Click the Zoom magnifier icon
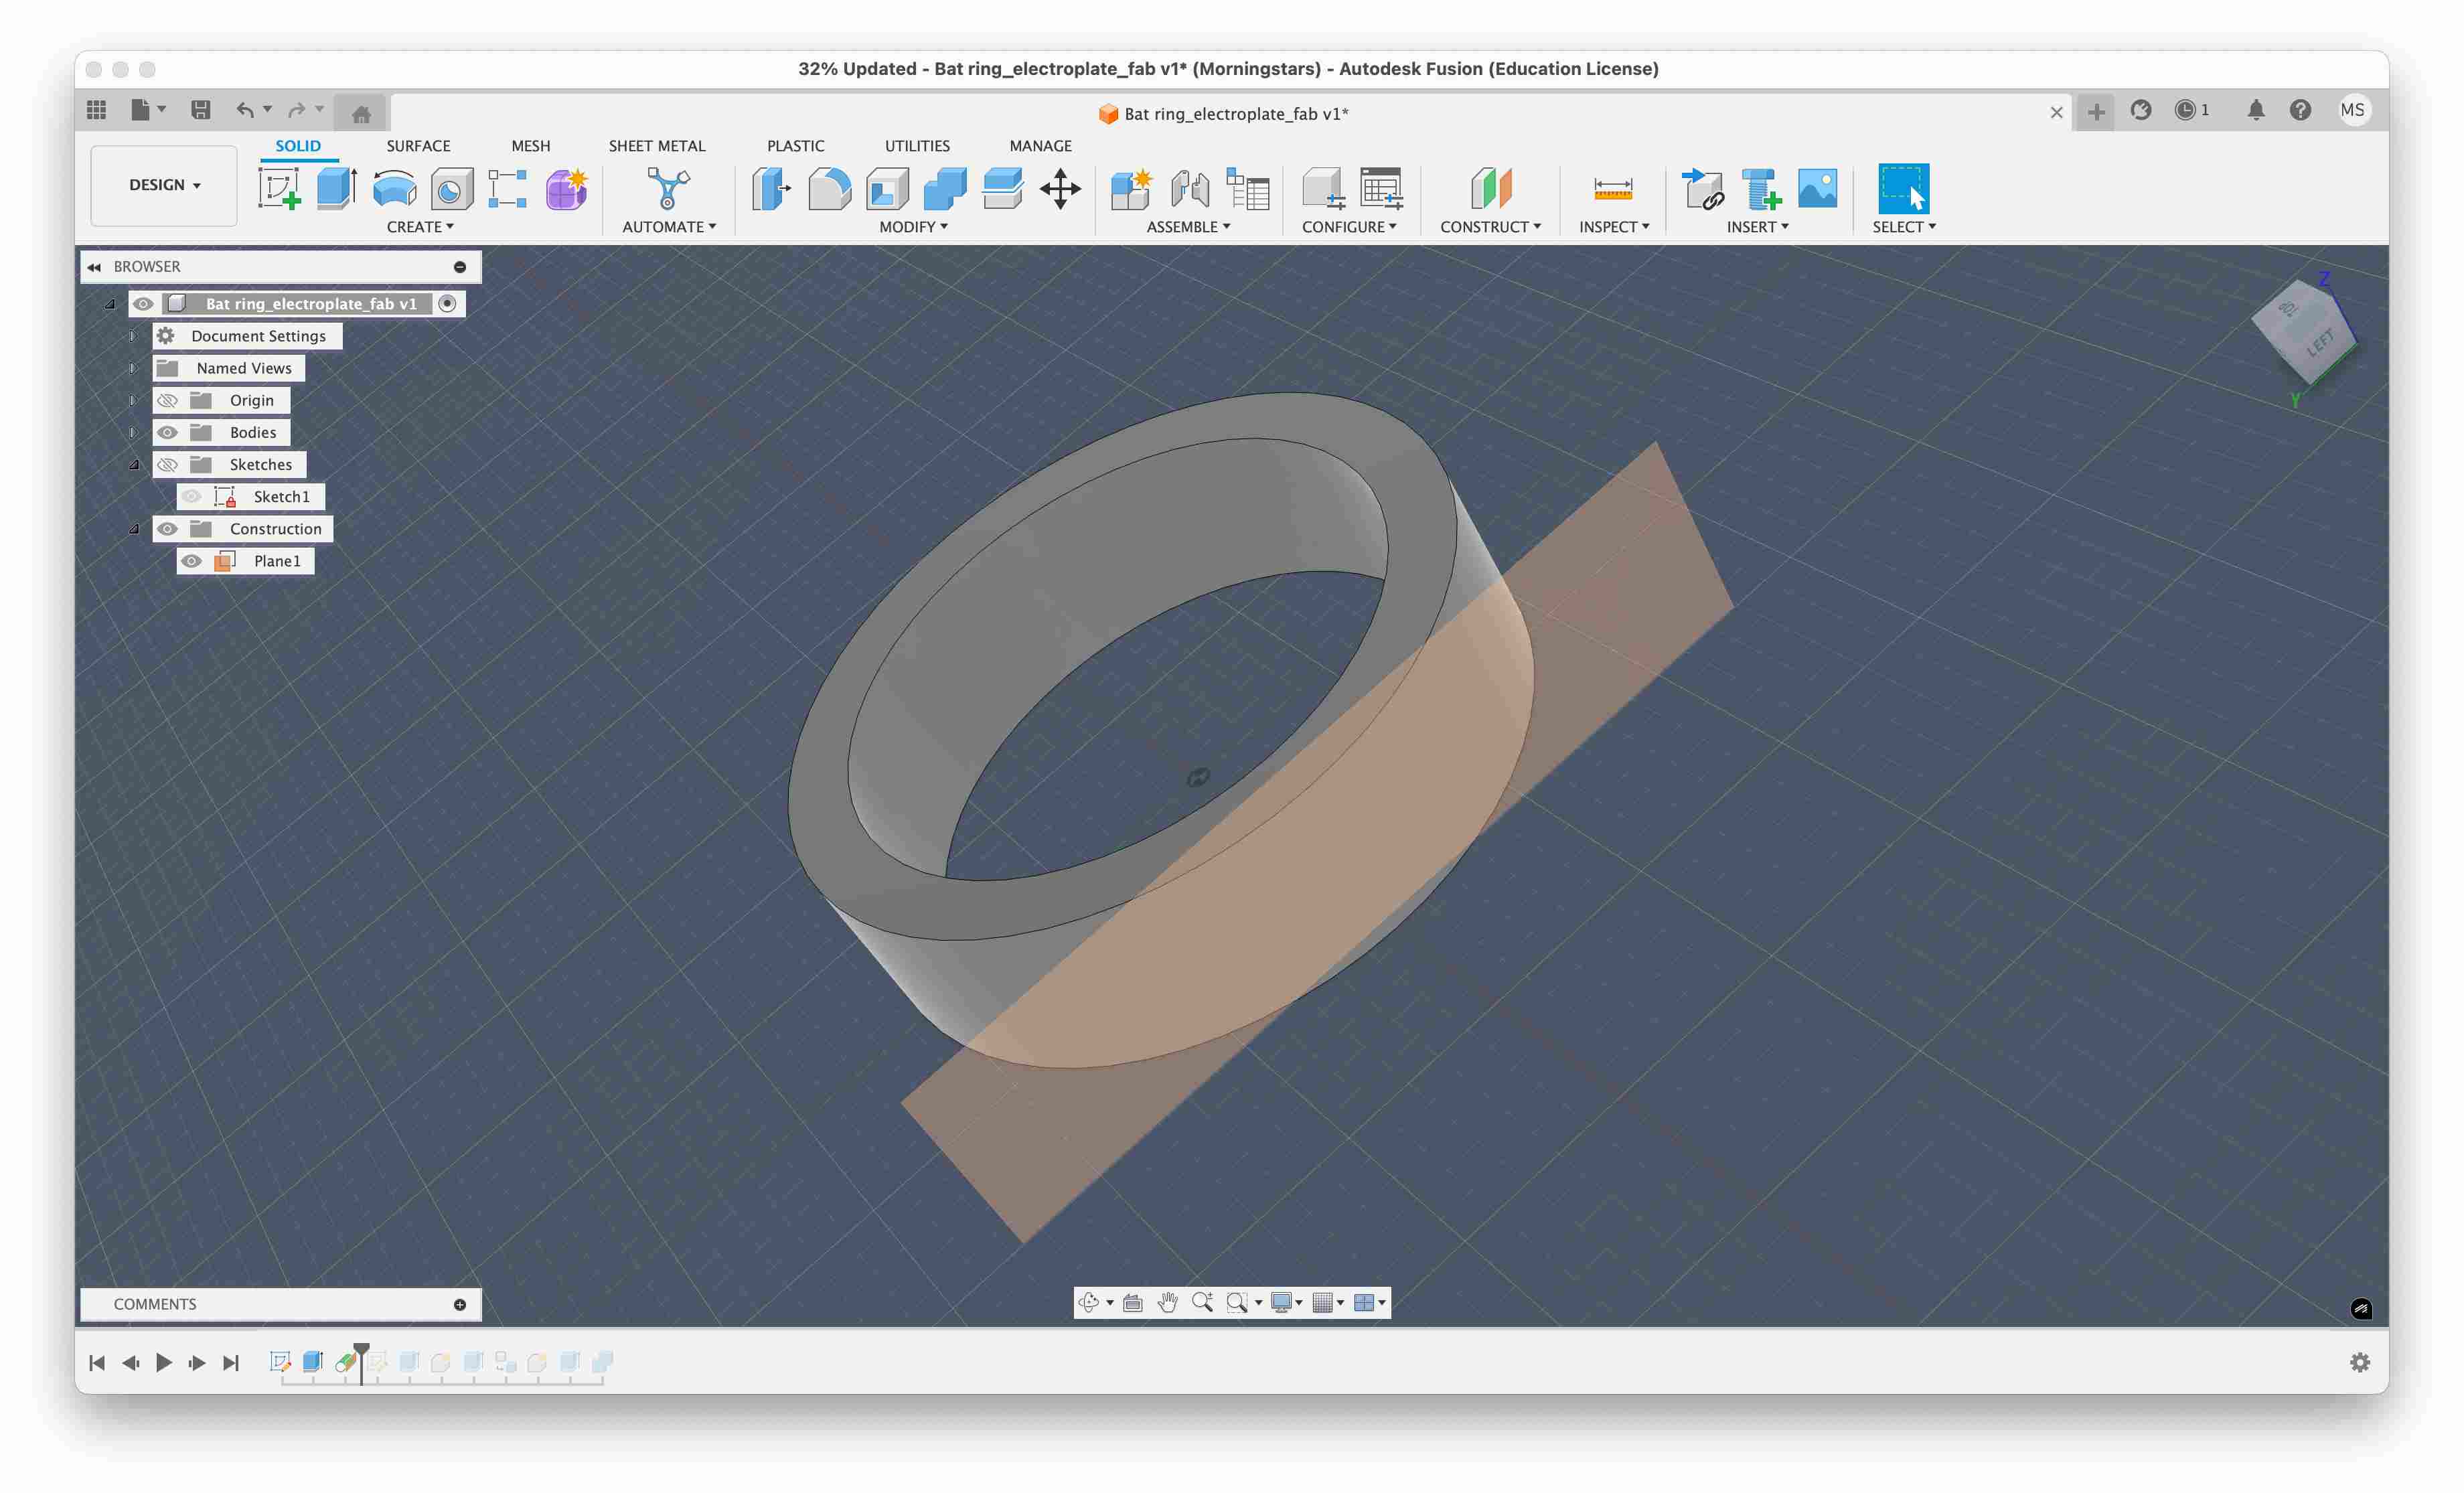This screenshot has height=1493, width=2464. point(1202,1302)
